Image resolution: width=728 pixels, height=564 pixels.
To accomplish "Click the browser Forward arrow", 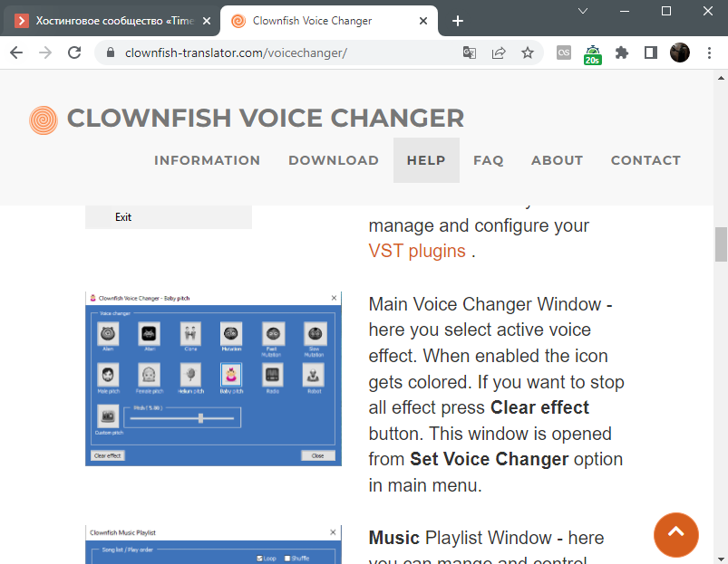I will coord(45,53).
